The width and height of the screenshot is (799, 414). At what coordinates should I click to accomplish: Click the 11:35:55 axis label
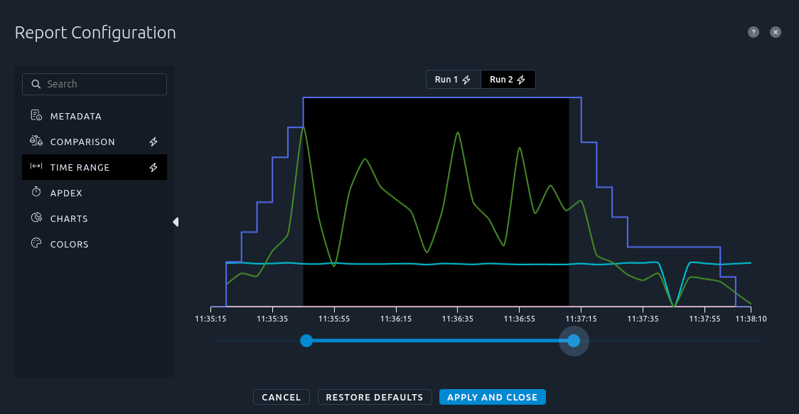tap(334, 319)
